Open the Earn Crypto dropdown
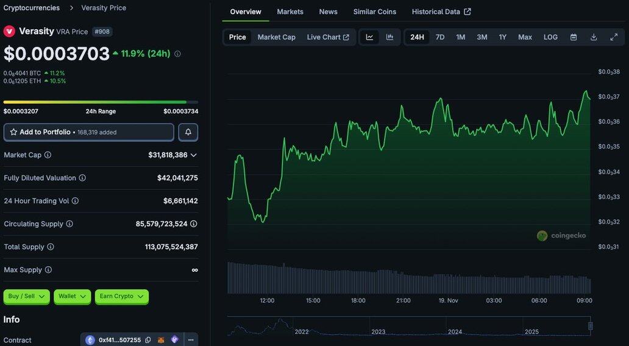Image resolution: width=629 pixels, height=346 pixels. pyautogui.click(x=121, y=297)
